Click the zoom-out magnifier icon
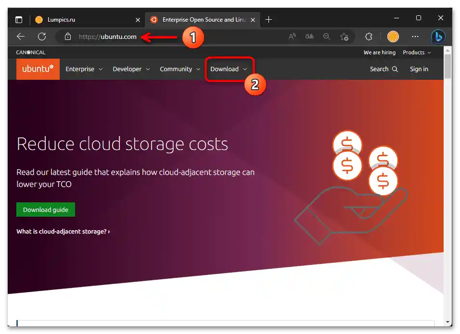460x334 pixels. [327, 37]
